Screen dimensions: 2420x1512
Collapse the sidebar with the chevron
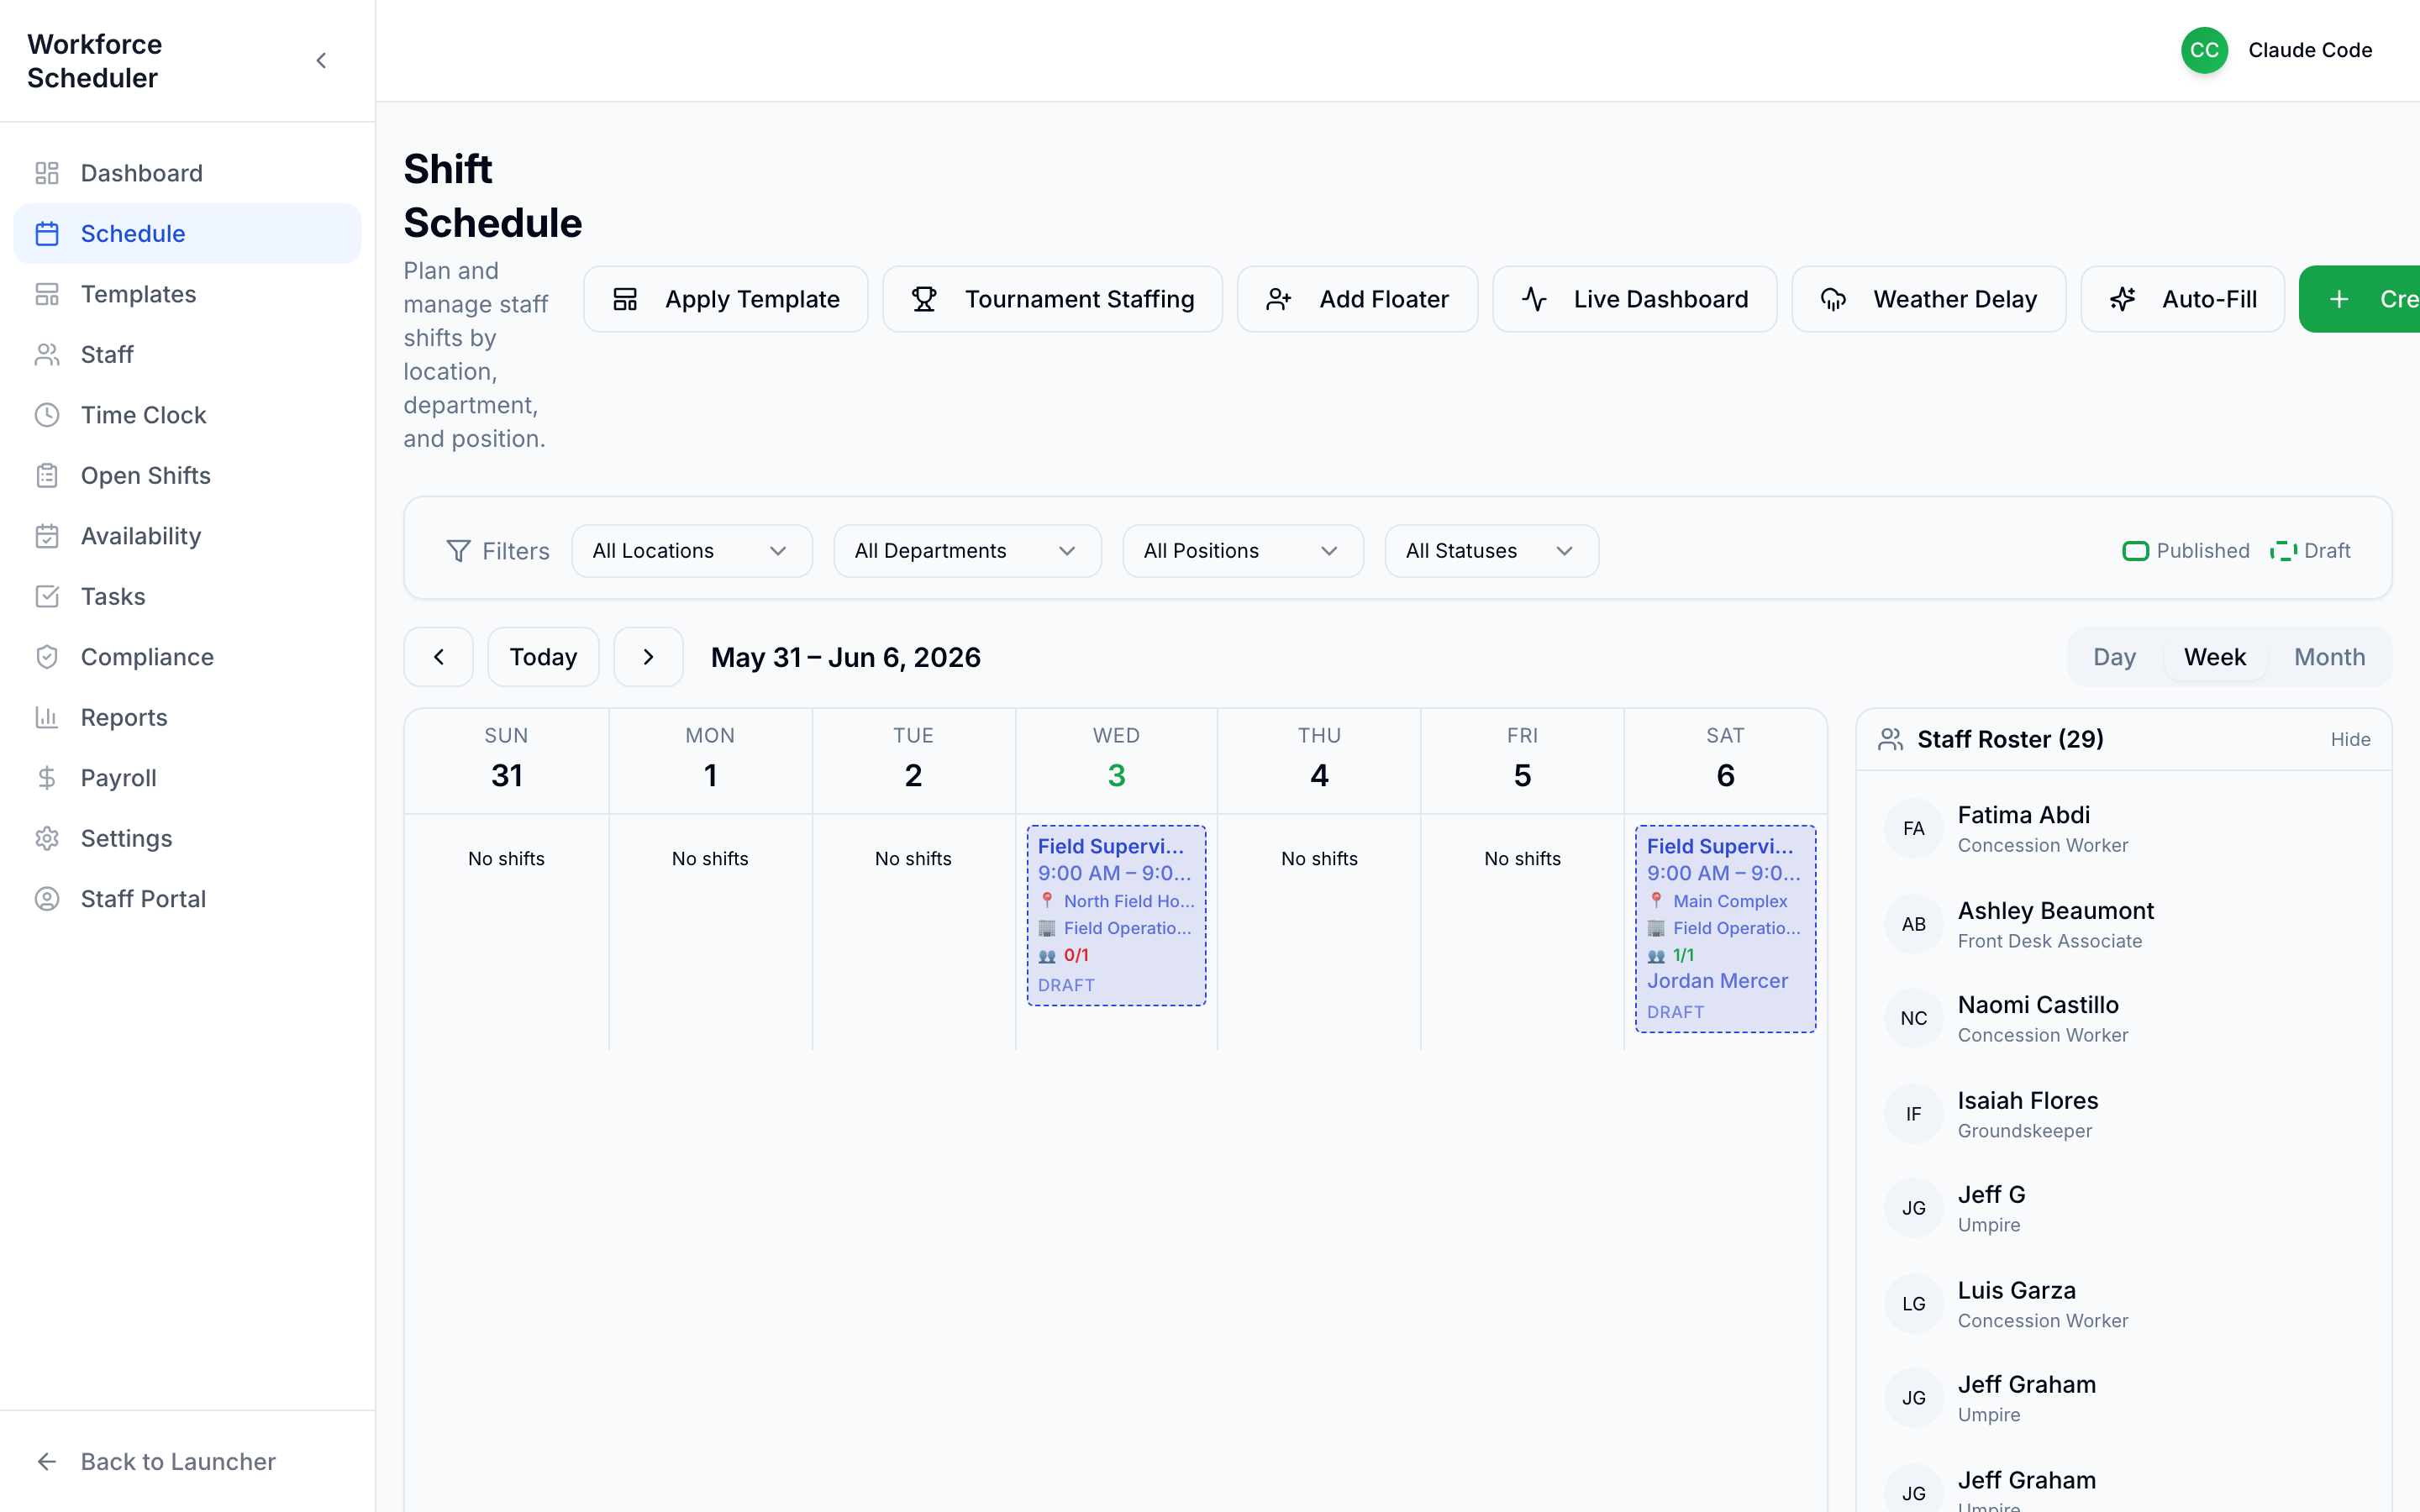pyautogui.click(x=321, y=61)
